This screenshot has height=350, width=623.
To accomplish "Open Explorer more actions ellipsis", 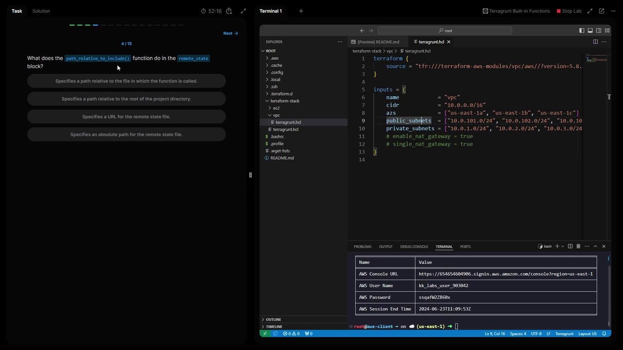I will 340,42.
